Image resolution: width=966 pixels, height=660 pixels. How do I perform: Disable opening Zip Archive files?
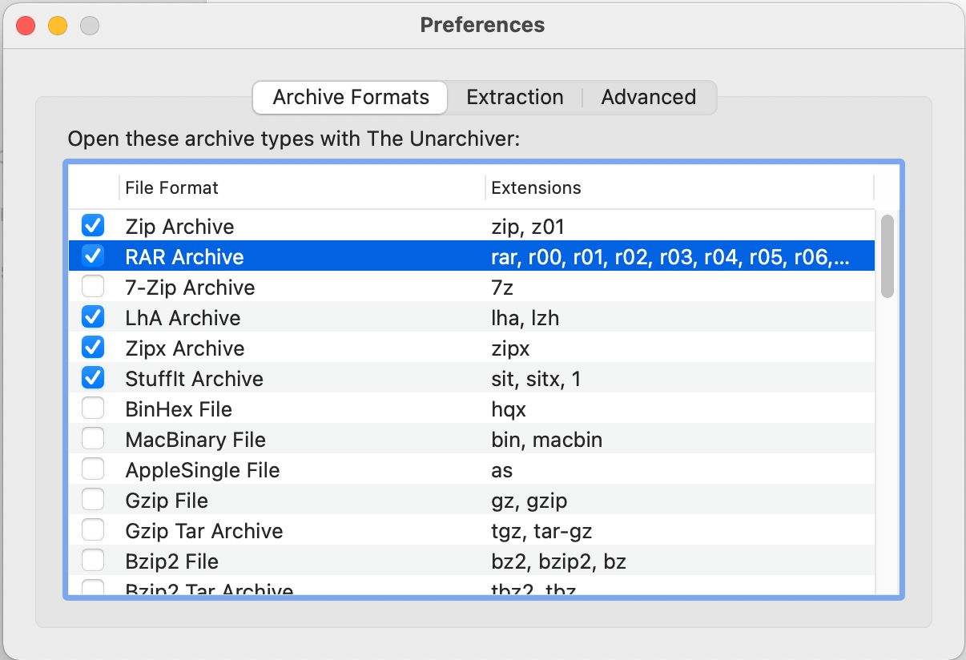tap(93, 225)
